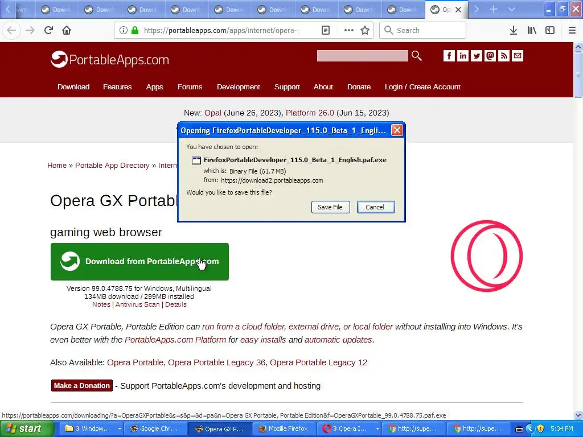Screen dimensions: 583x437
Task: Toggle reader view icon in address bar
Action: [x=325, y=30]
